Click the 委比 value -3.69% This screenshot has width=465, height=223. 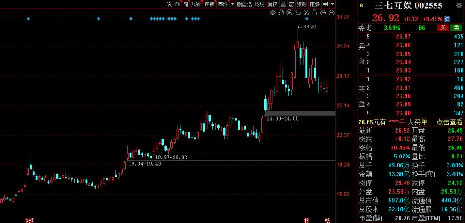point(391,28)
